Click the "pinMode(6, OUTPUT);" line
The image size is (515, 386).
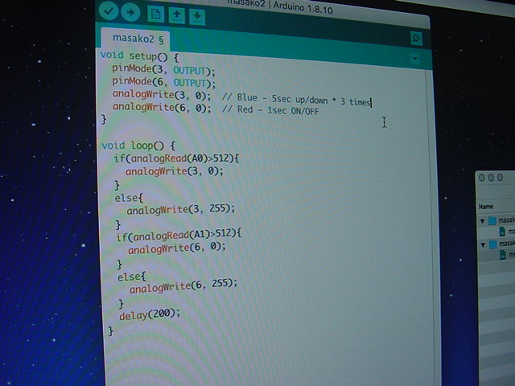coord(164,82)
